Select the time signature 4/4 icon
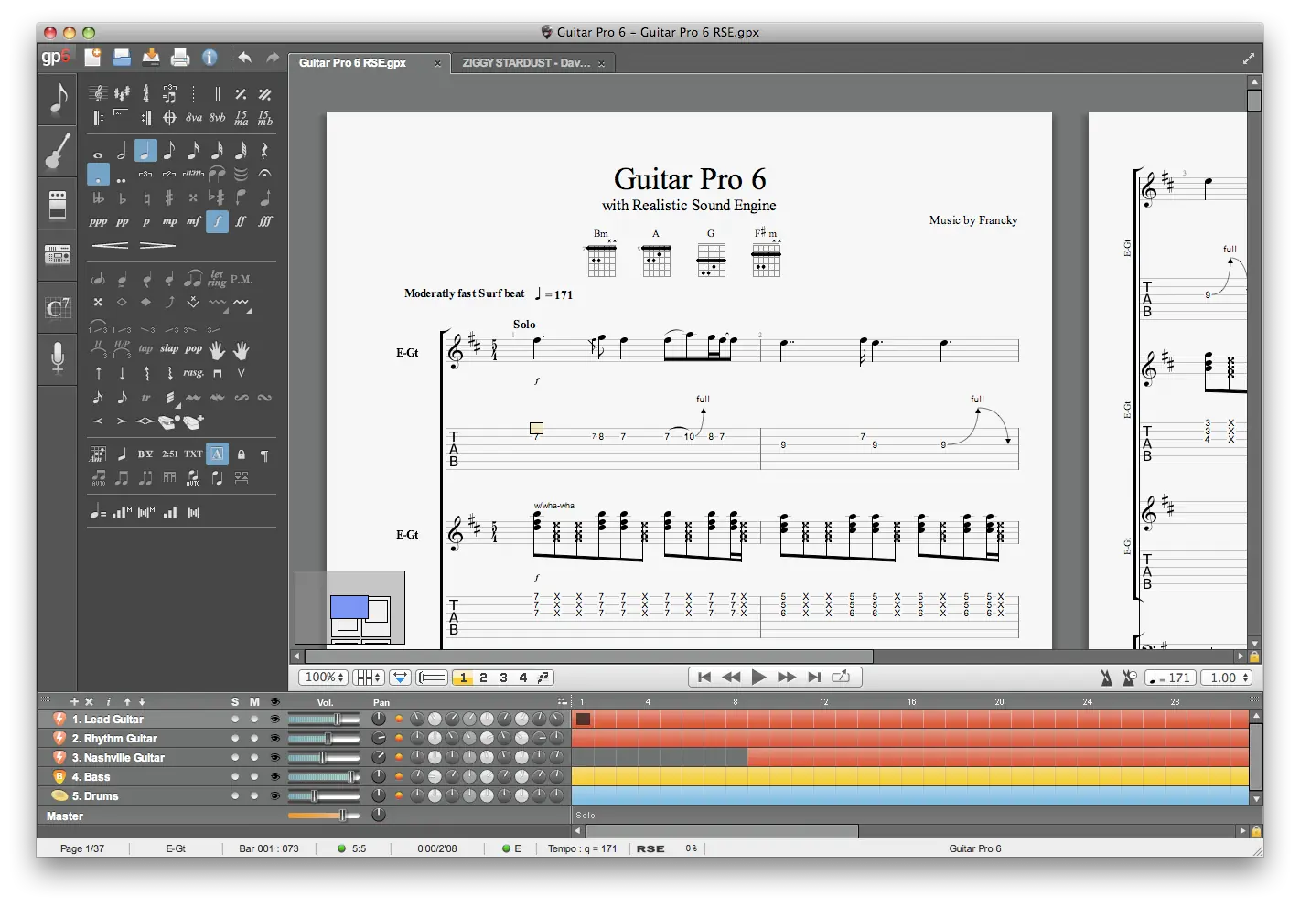1300x907 pixels. pos(145,93)
